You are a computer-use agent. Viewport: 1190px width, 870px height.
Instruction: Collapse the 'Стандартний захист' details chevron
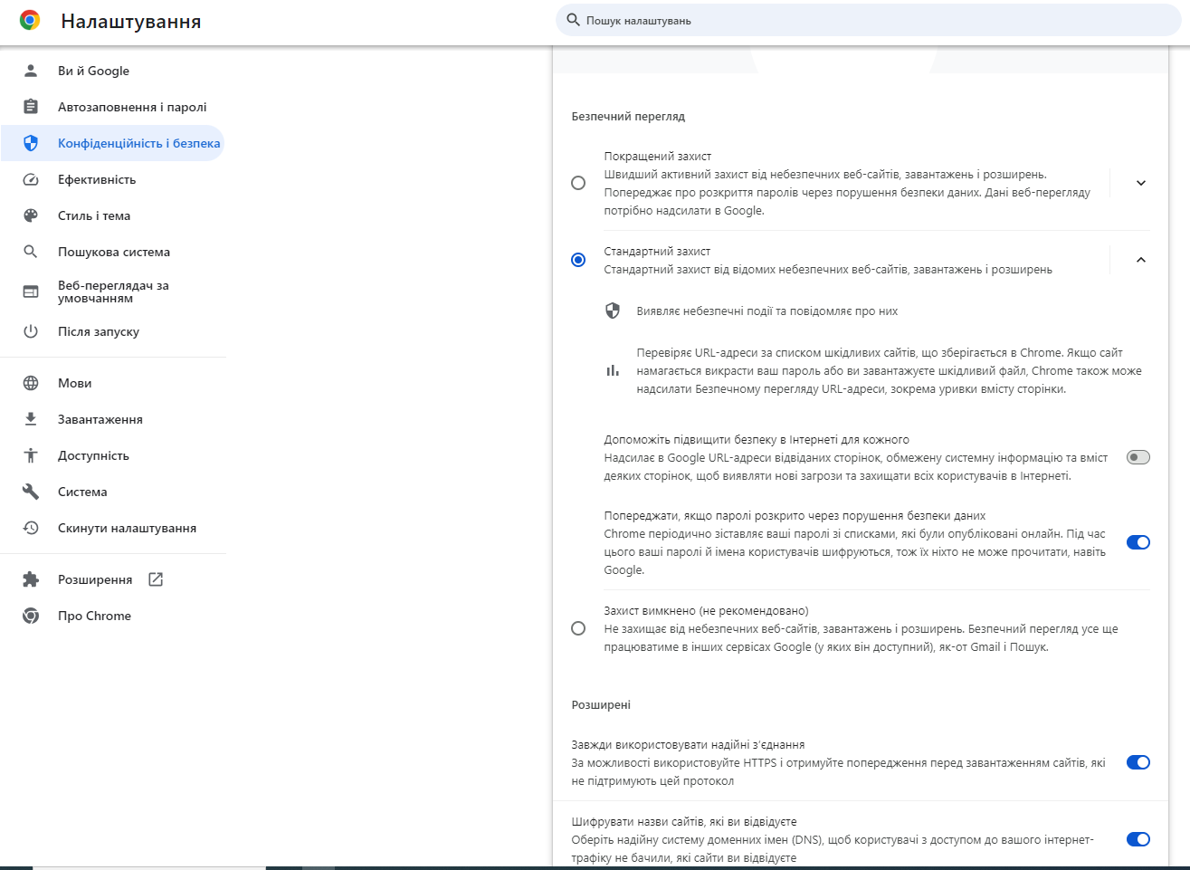(x=1140, y=260)
